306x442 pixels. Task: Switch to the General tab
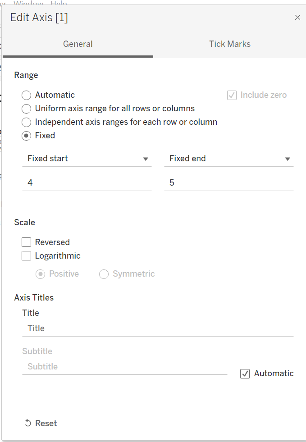(x=78, y=44)
